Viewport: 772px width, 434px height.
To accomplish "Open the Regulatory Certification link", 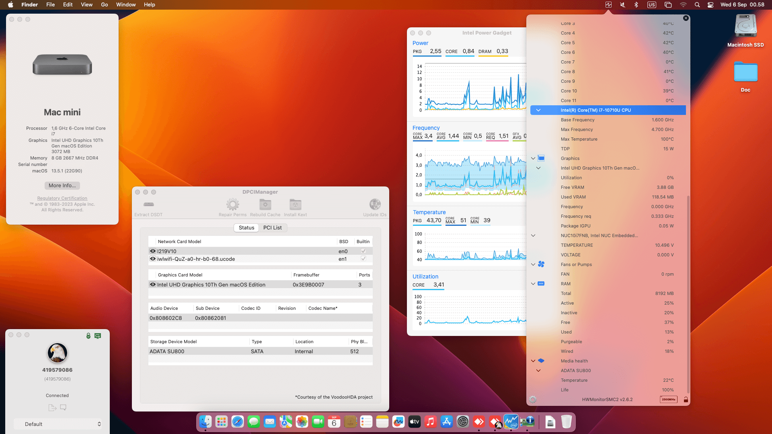I will coord(62,198).
